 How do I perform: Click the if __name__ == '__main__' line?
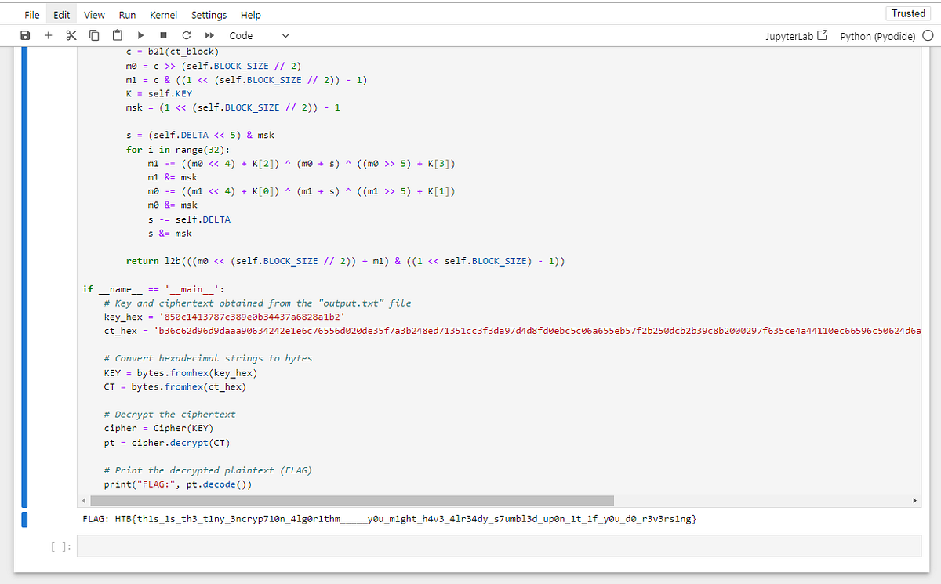(154, 289)
